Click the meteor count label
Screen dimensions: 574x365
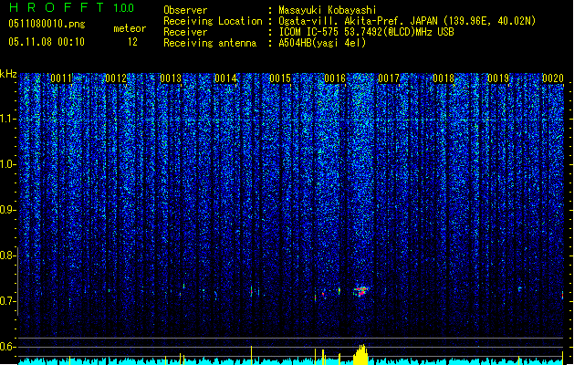click(130, 28)
